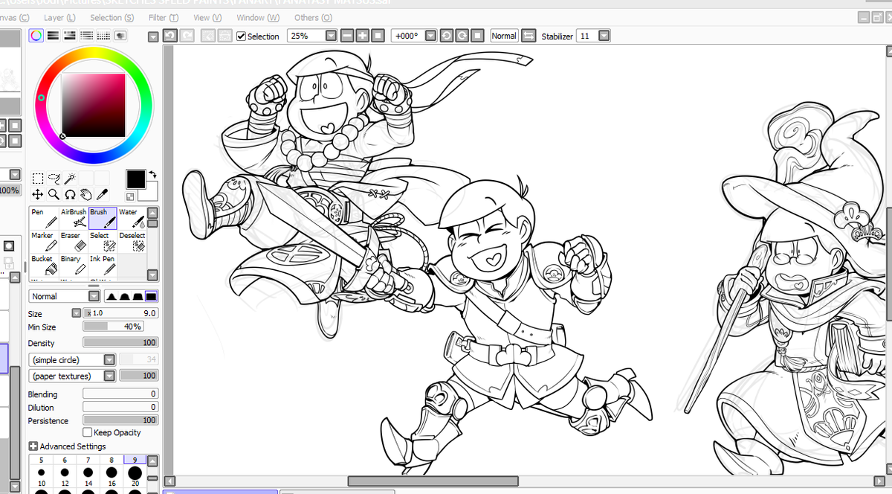
Task: Enable the Keep Opacity checkbox
Action: (x=87, y=432)
